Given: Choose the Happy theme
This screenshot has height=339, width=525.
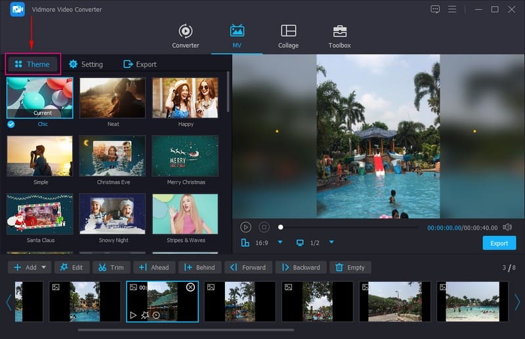Looking at the screenshot, I should (x=185, y=98).
